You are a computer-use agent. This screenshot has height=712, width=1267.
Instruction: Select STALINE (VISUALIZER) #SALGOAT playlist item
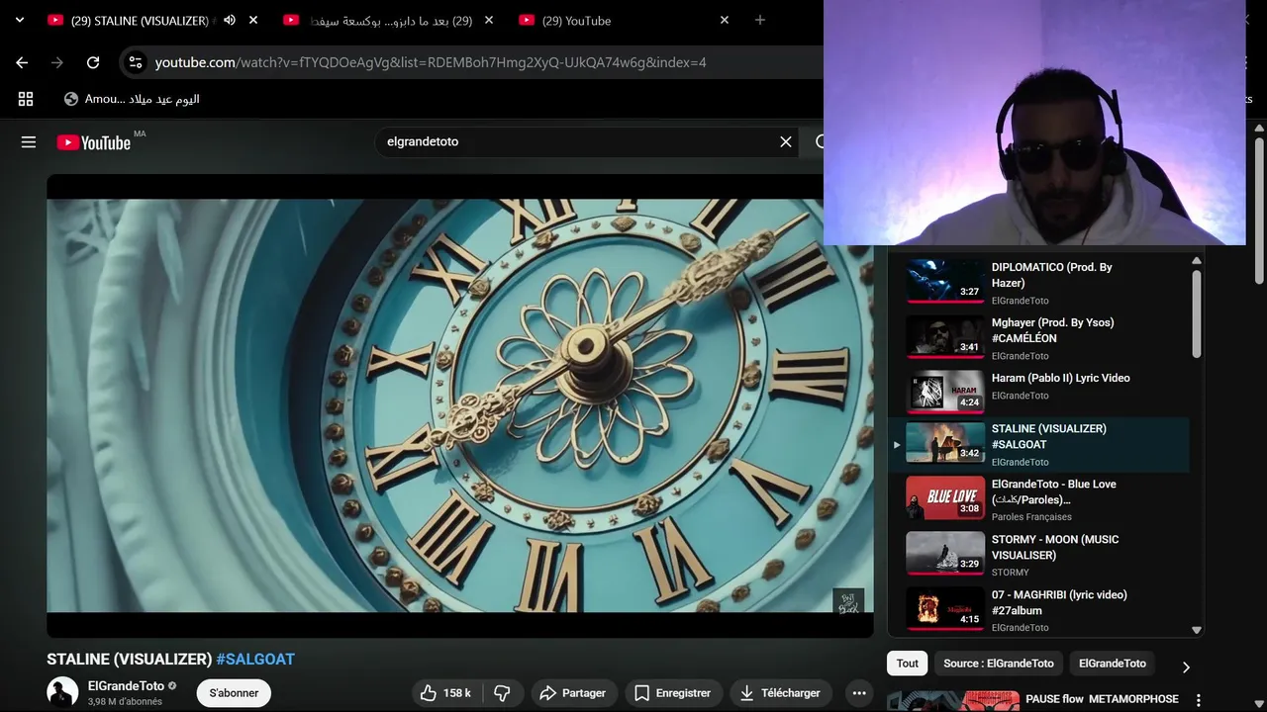pyautogui.click(x=1038, y=444)
